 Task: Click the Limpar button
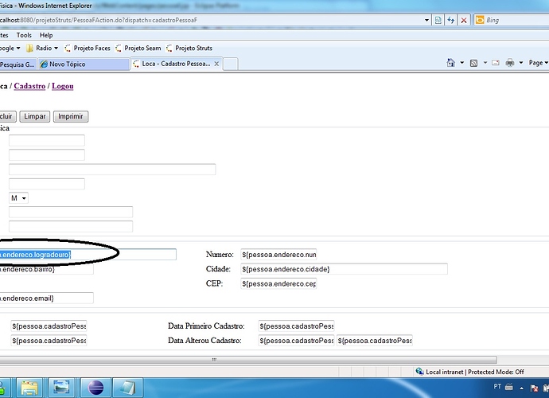pyautogui.click(x=35, y=116)
